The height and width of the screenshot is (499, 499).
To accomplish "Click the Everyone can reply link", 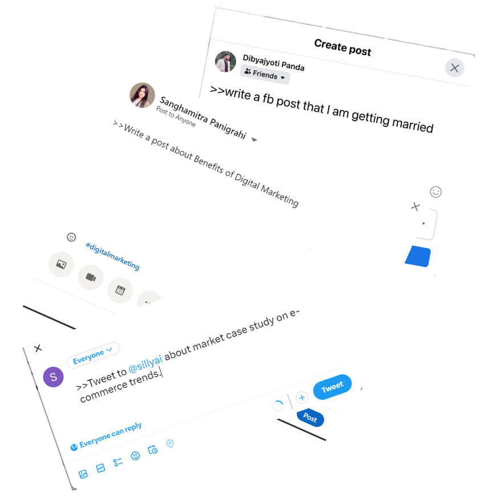I will 106,436.
